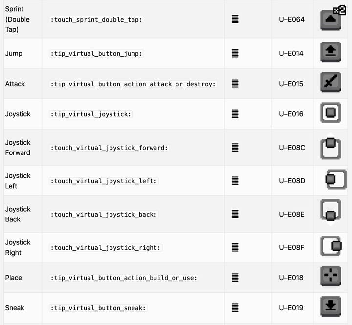The height and width of the screenshot is (325, 352).
Task: Click the Joystick Right icon
Action: pyautogui.click(x=331, y=246)
